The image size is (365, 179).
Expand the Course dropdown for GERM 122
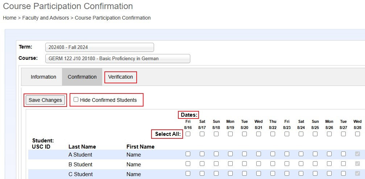click(117, 58)
